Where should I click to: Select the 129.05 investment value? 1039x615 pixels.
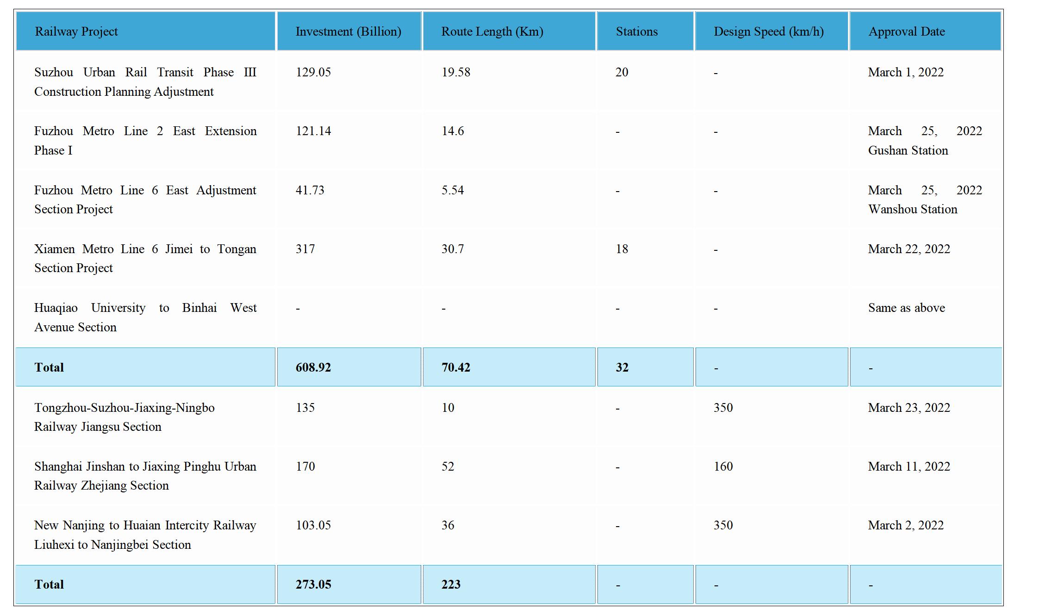(313, 72)
